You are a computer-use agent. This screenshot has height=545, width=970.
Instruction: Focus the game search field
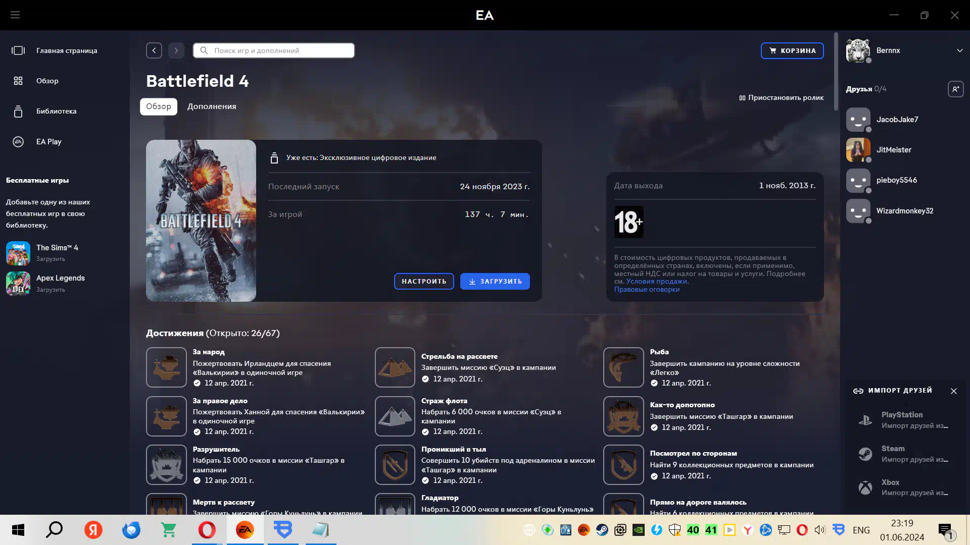pos(274,50)
